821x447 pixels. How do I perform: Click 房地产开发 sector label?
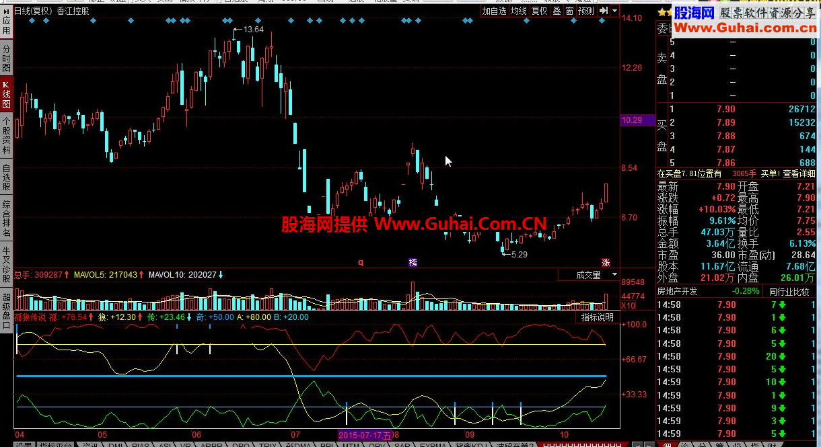click(678, 291)
